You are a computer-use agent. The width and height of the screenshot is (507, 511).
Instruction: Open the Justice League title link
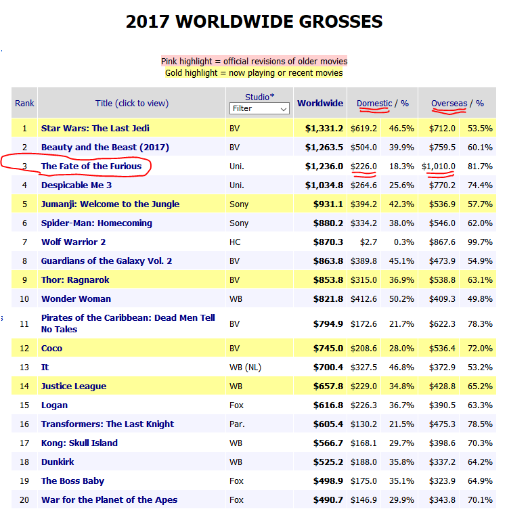[74, 386]
